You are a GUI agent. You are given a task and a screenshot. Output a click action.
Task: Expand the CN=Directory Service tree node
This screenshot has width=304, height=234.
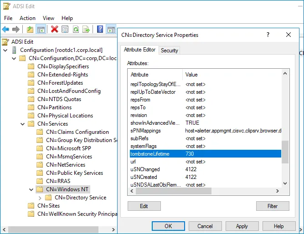(x=40, y=198)
